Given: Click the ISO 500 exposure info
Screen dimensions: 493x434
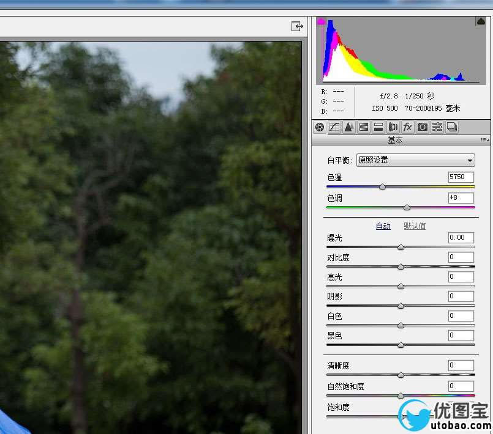Looking at the screenshot, I should coord(385,109).
